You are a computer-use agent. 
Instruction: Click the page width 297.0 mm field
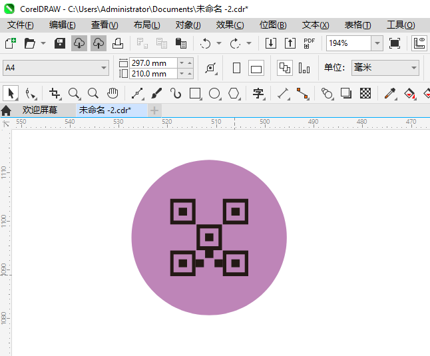(153, 63)
